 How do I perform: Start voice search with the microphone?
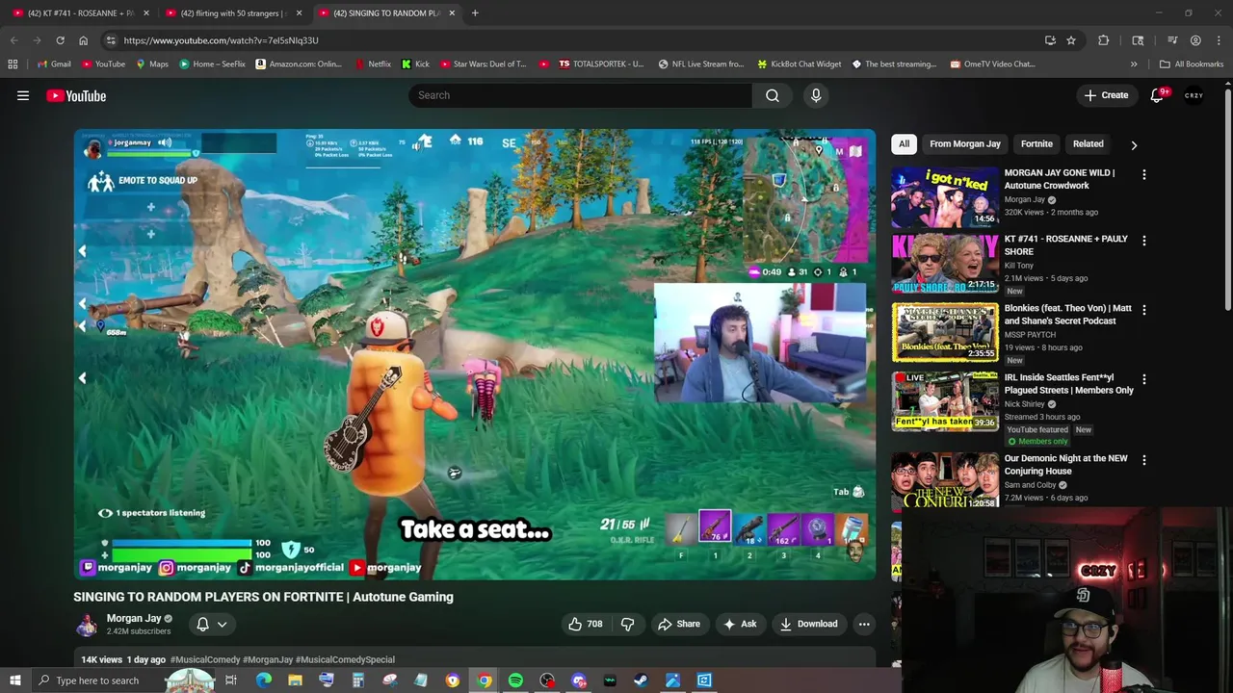(x=816, y=95)
